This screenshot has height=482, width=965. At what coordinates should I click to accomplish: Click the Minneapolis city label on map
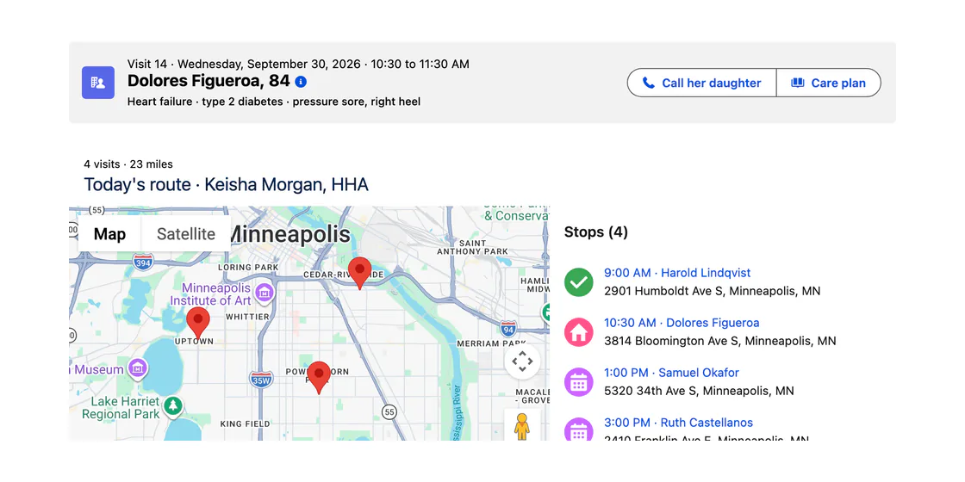289,234
